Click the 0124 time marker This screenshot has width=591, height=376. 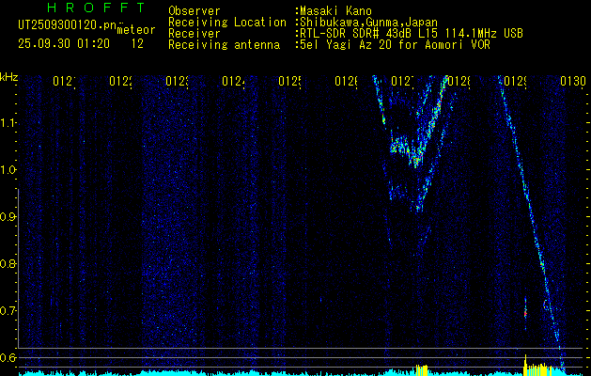coord(233,81)
